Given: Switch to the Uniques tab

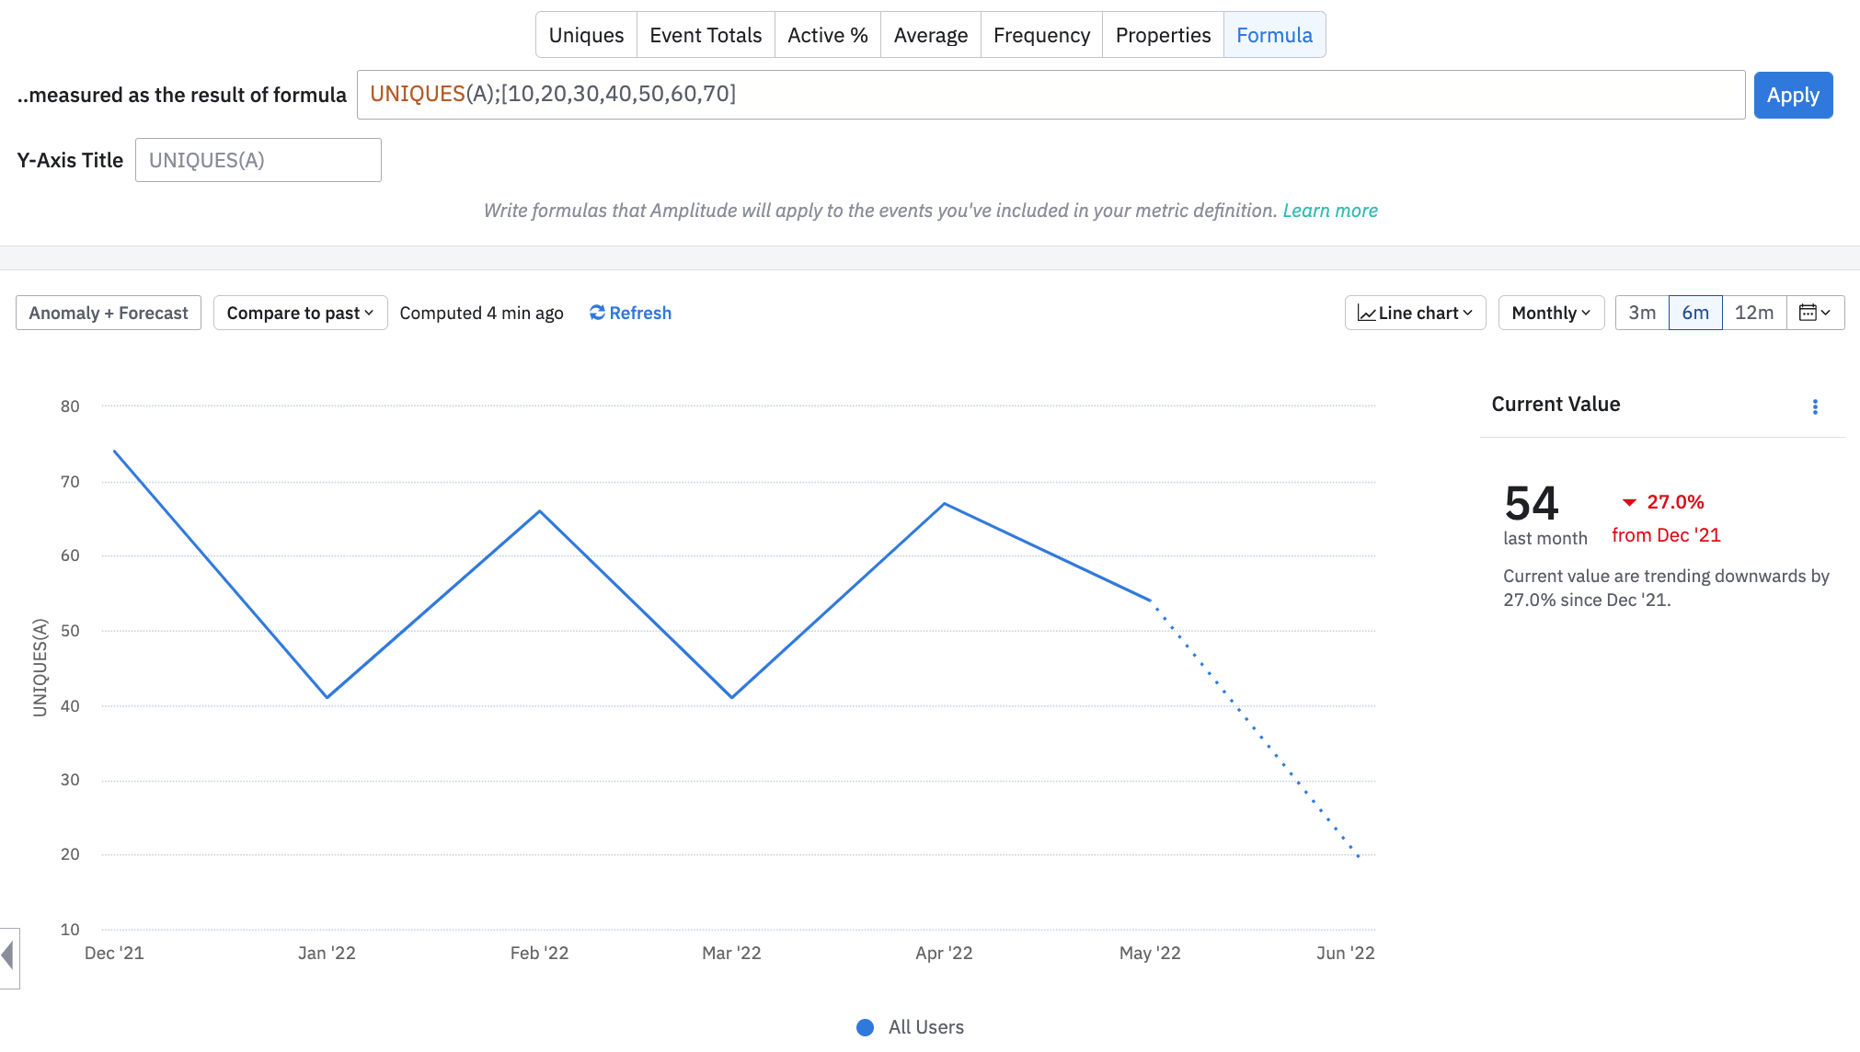Looking at the screenshot, I should tap(586, 35).
